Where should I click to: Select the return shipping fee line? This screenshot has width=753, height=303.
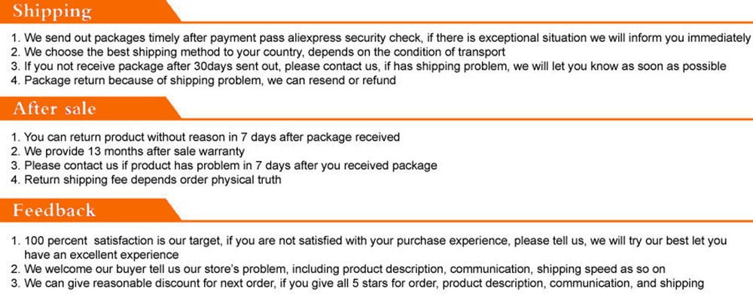(x=146, y=180)
